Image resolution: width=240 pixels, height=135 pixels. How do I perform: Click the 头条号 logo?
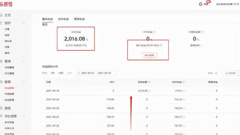point(6,4)
